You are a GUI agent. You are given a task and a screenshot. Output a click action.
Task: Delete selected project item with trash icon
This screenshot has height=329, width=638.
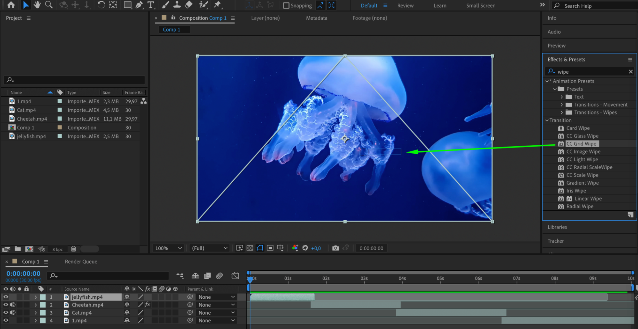pos(73,249)
